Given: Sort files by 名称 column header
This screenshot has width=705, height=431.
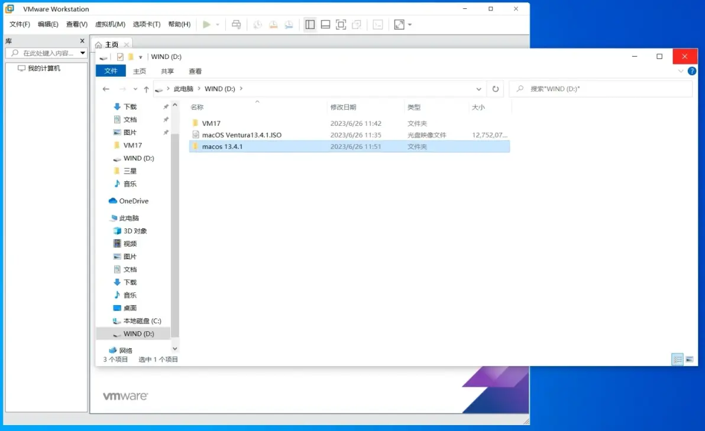Looking at the screenshot, I should (197, 107).
